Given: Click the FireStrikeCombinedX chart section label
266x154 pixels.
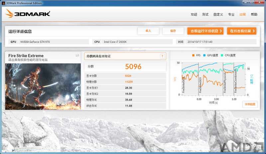Looking at the screenshot, I should [x=236, y=81].
